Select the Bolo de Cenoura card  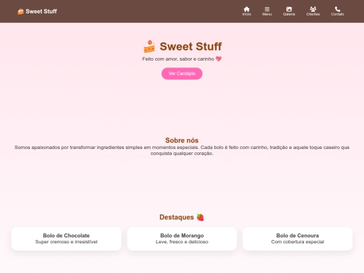click(x=297, y=239)
